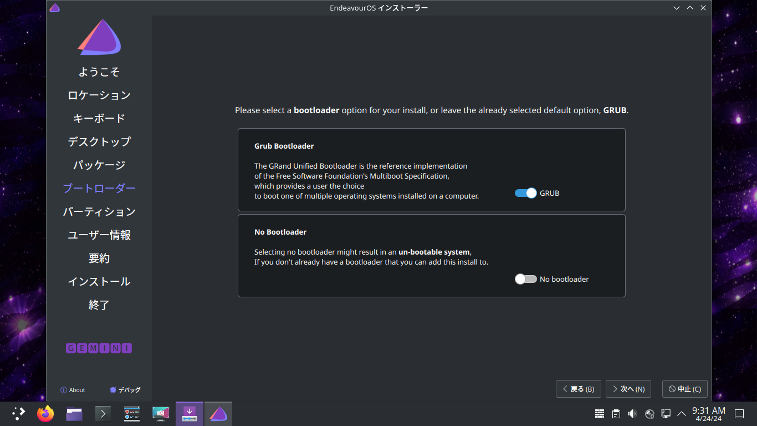The width and height of the screenshot is (757, 426).
Task: Open the KDE application launcher
Action: 19,413
